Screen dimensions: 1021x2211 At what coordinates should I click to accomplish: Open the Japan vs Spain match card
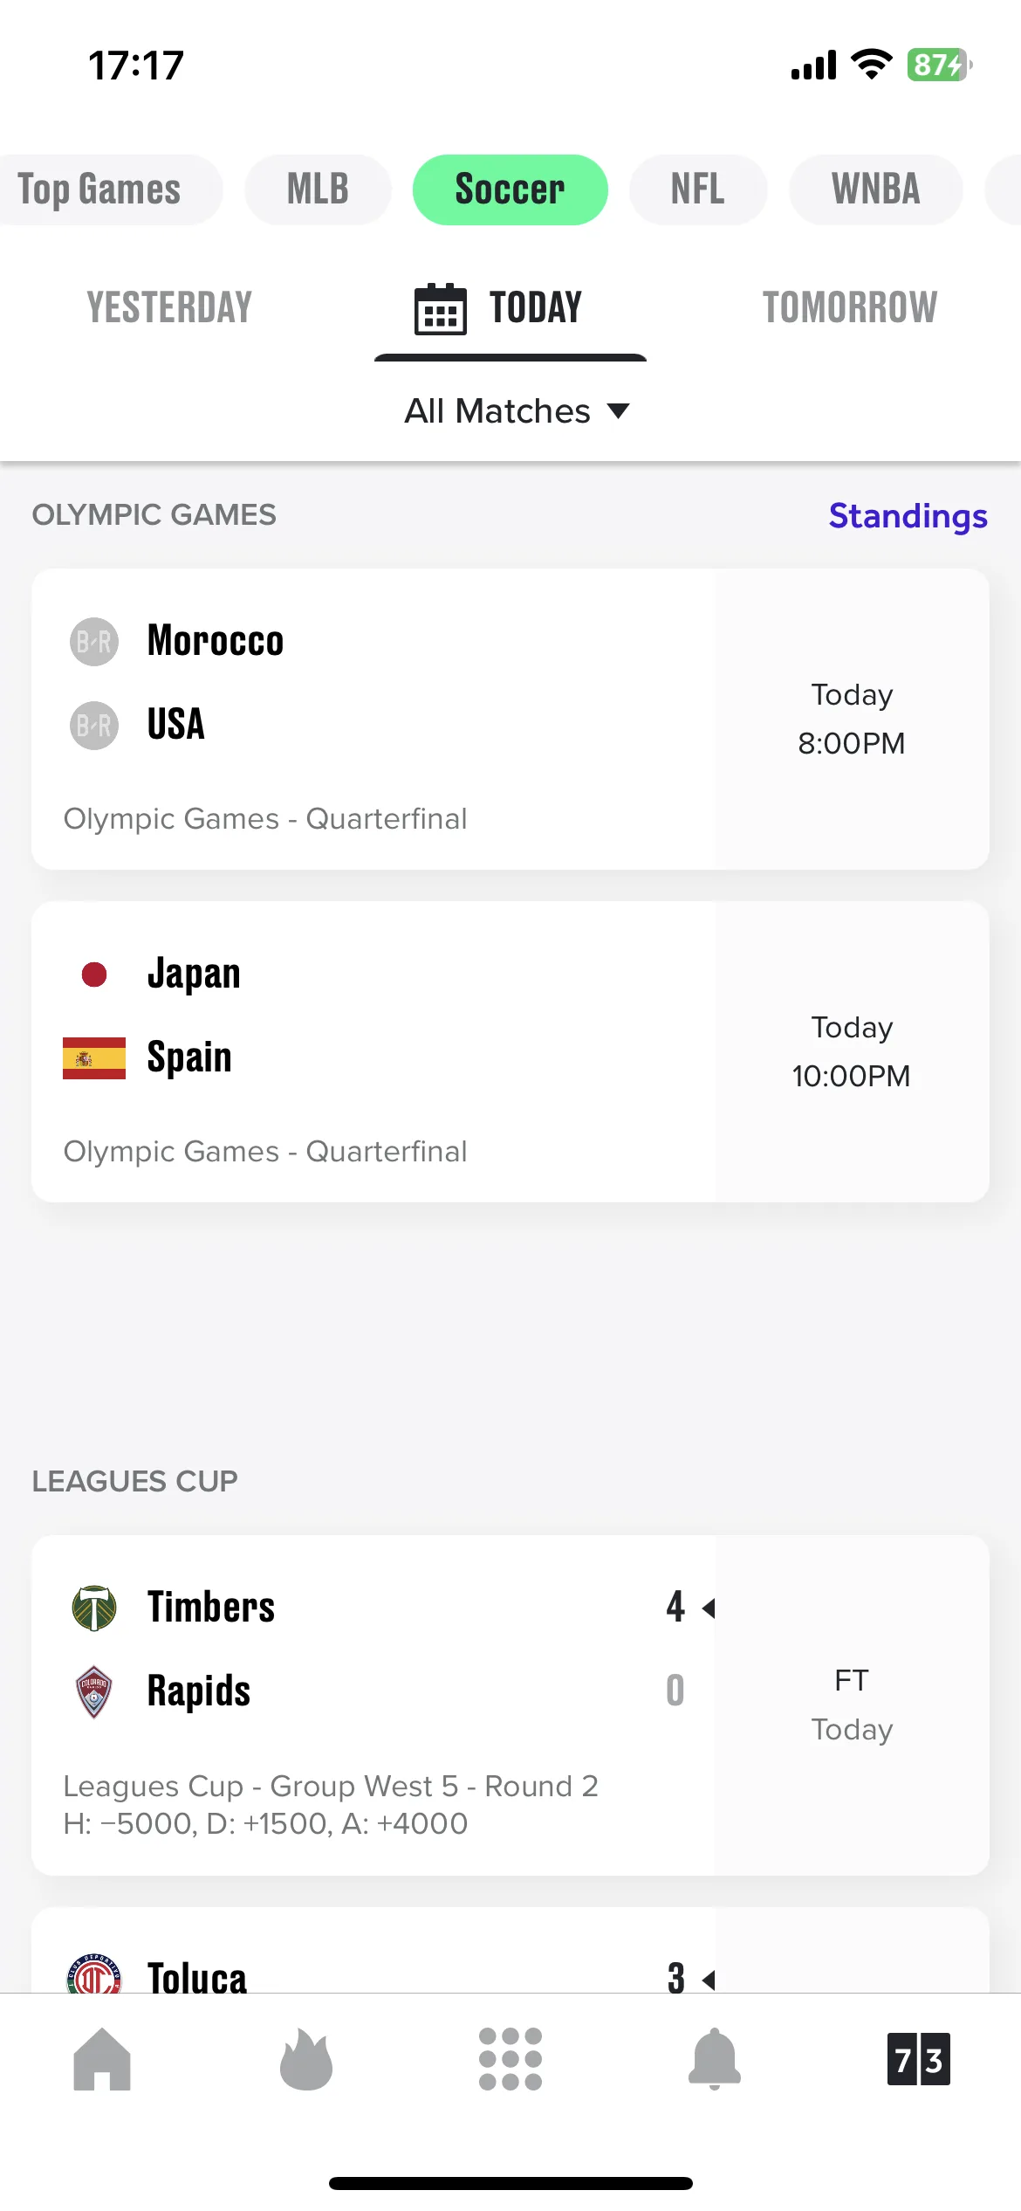click(510, 1051)
